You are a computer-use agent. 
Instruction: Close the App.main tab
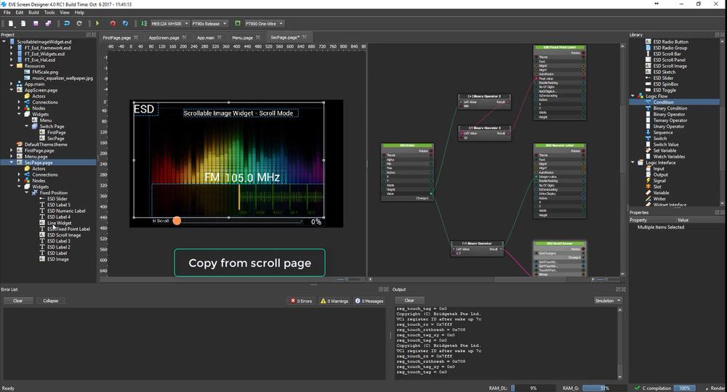click(x=220, y=38)
